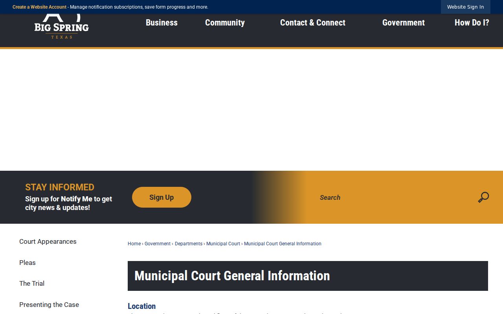
Task: Navigate to Home via breadcrumb
Action: 134,244
